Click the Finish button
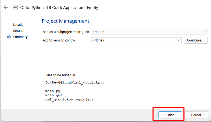Viewport: 211px width, 122px height. pos(170,115)
